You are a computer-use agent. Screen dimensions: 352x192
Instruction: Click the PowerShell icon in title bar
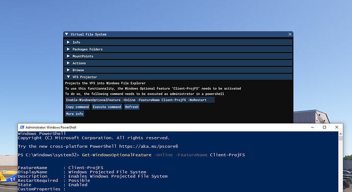click(x=22, y=127)
